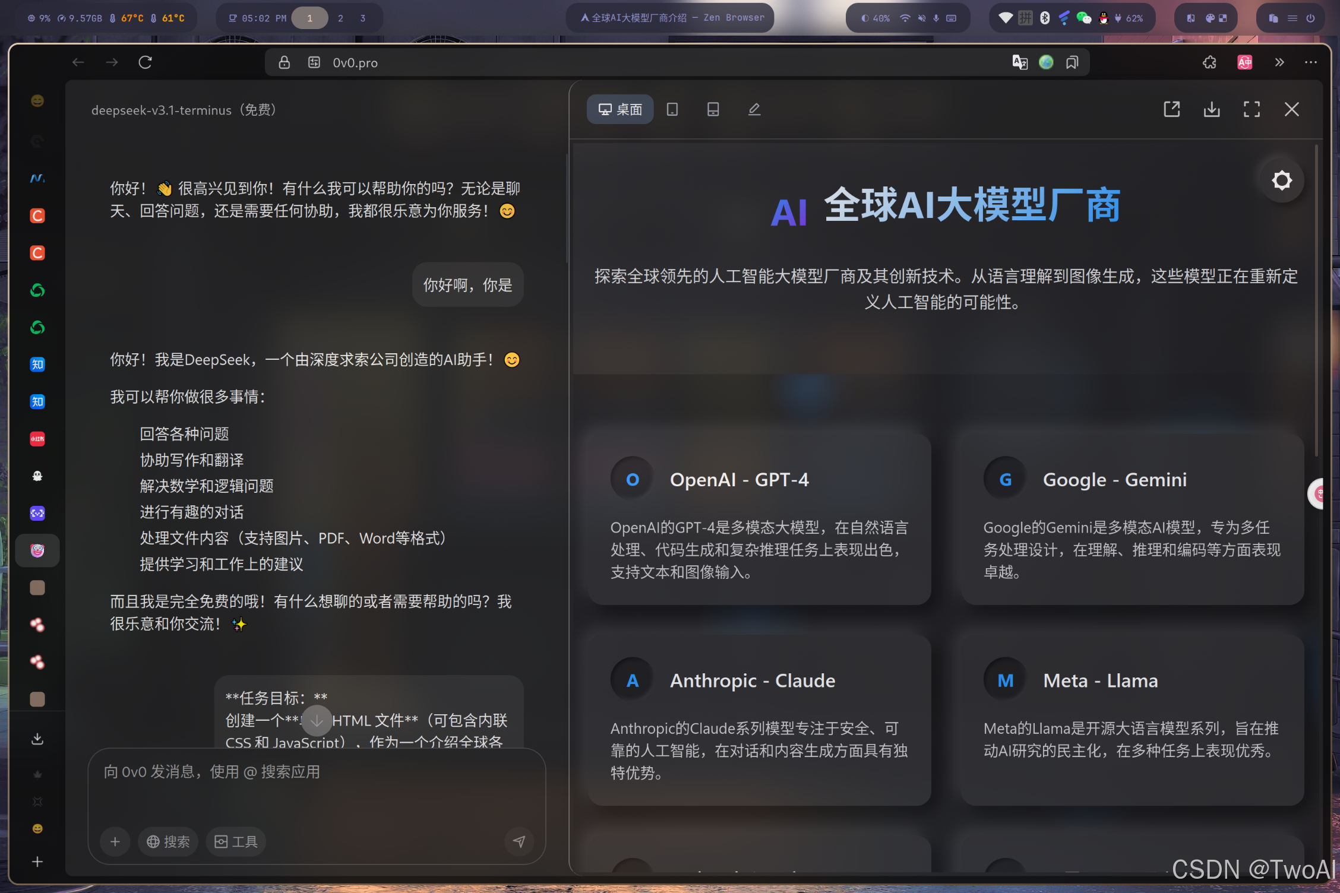This screenshot has width=1340, height=893.
Task: Click the round M logo of Meta card
Action: (x=1006, y=680)
